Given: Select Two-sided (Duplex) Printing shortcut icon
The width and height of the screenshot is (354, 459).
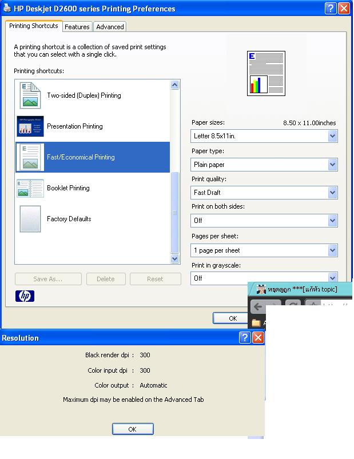Looking at the screenshot, I should point(30,95).
